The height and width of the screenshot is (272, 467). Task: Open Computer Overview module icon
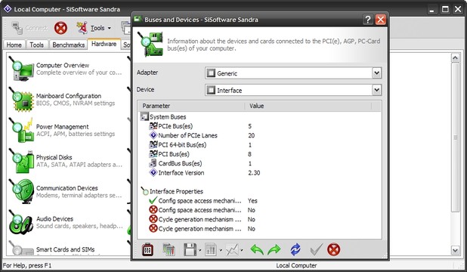pyautogui.click(x=21, y=69)
